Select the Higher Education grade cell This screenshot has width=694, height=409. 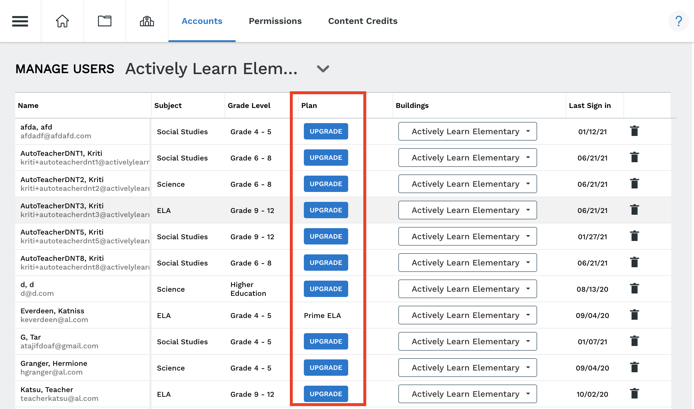point(248,289)
